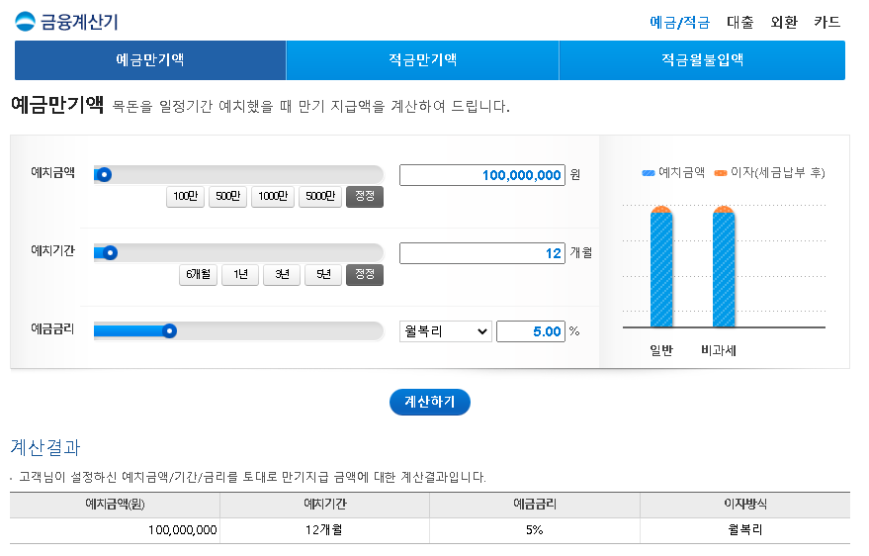Click the 이자(세금납부 후) orange legend icon
The height and width of the screenshot is (556, 869).
point(721,173)
